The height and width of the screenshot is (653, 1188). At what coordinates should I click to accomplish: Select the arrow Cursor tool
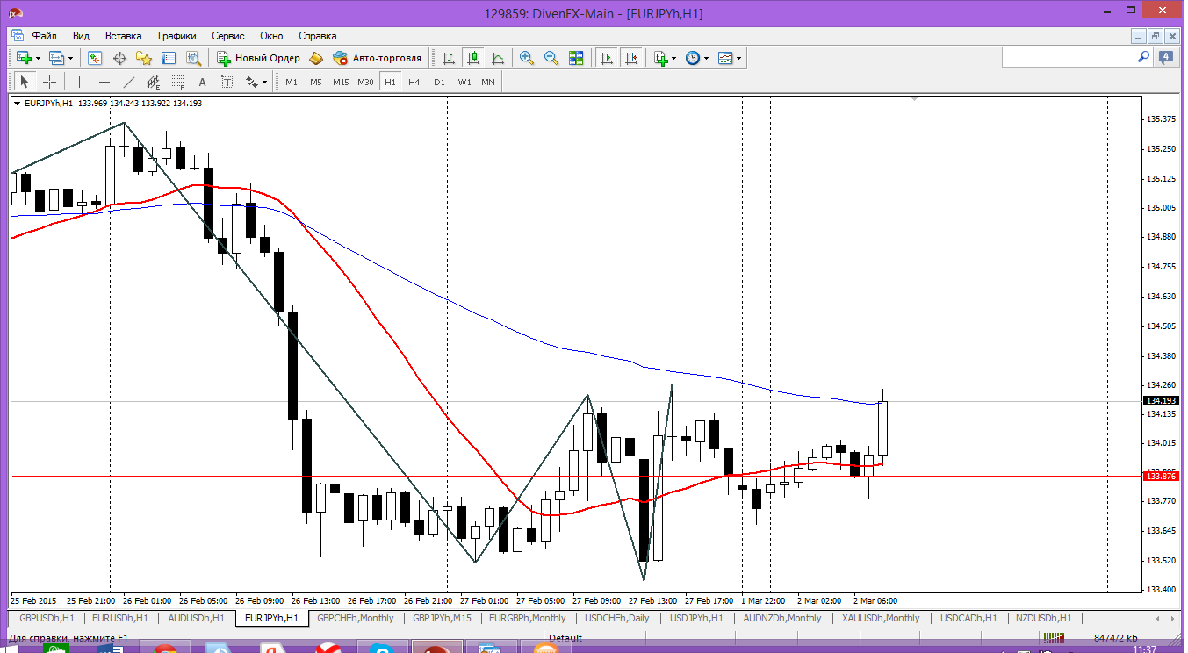click(25, 82)
